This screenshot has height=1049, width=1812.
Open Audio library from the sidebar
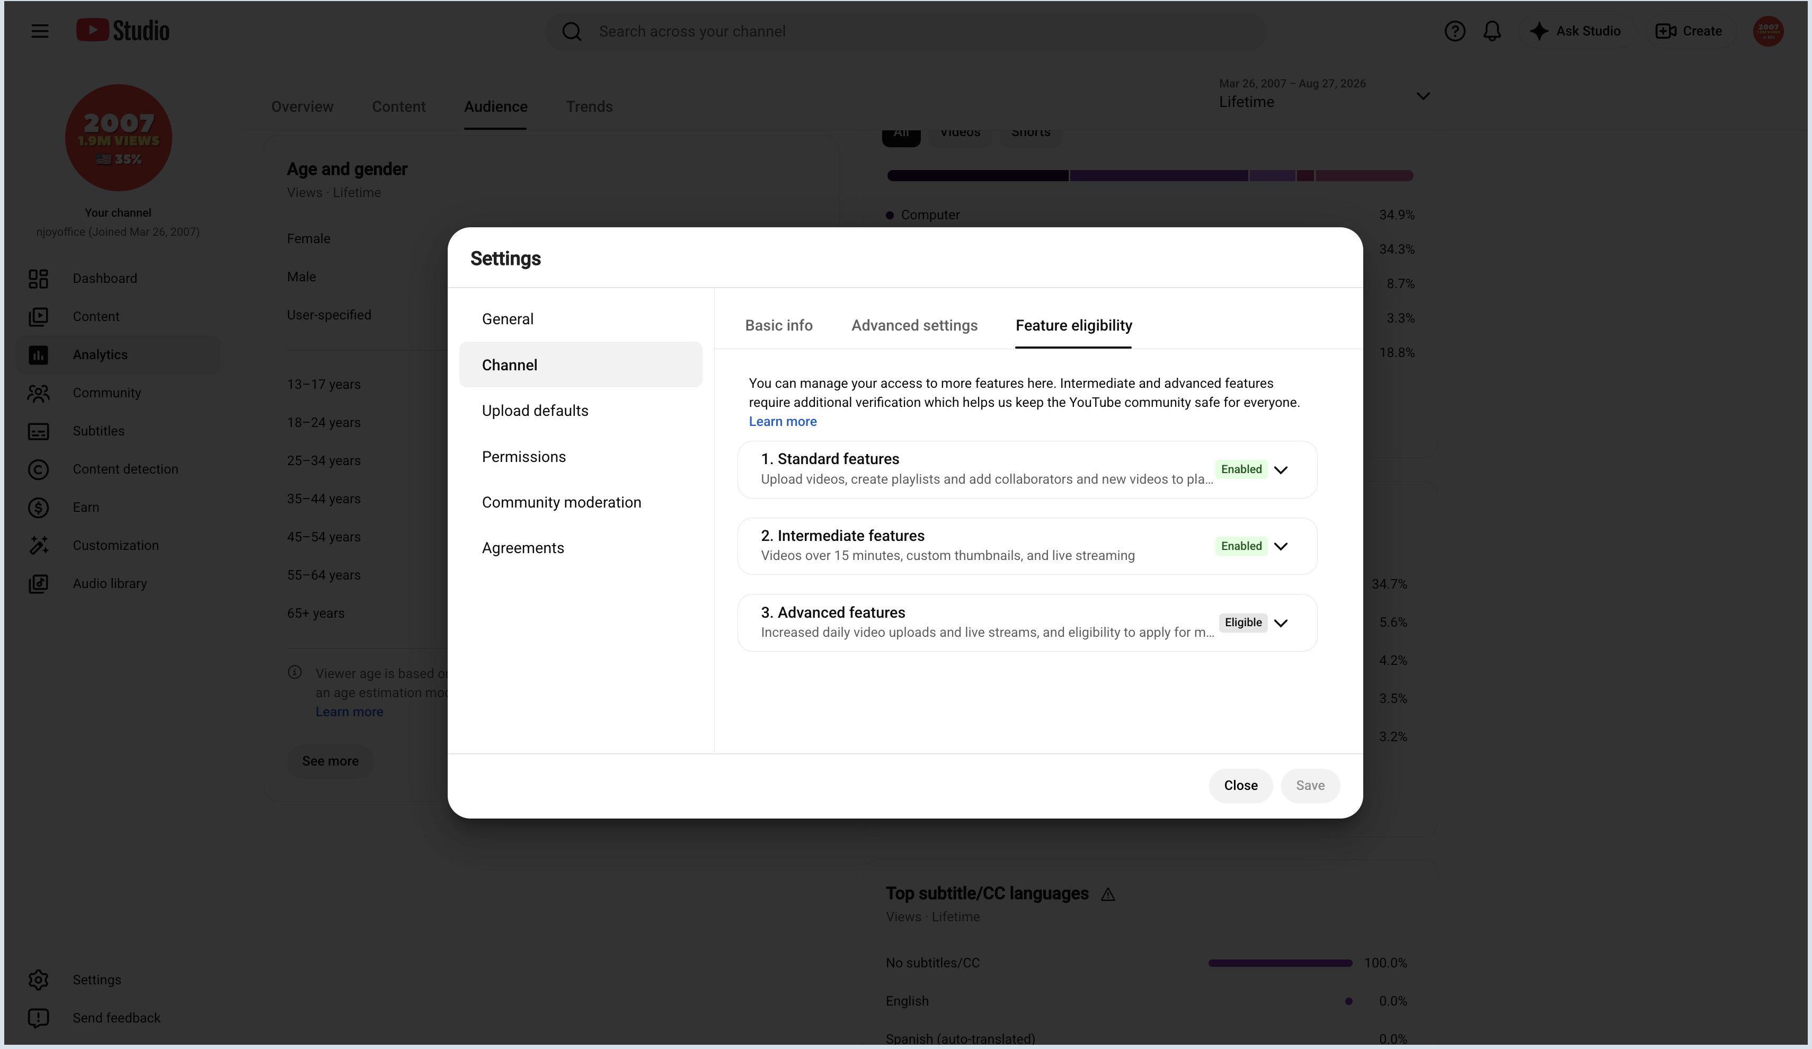point(118,583)
